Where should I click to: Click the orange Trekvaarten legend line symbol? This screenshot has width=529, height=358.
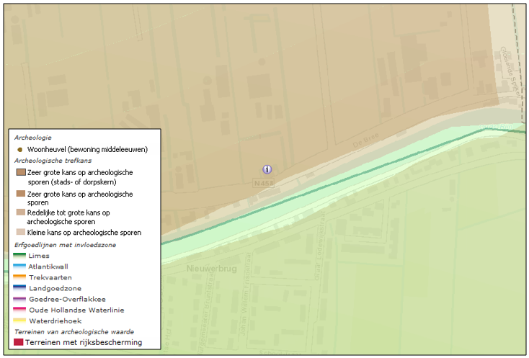(x=19, y=277)
